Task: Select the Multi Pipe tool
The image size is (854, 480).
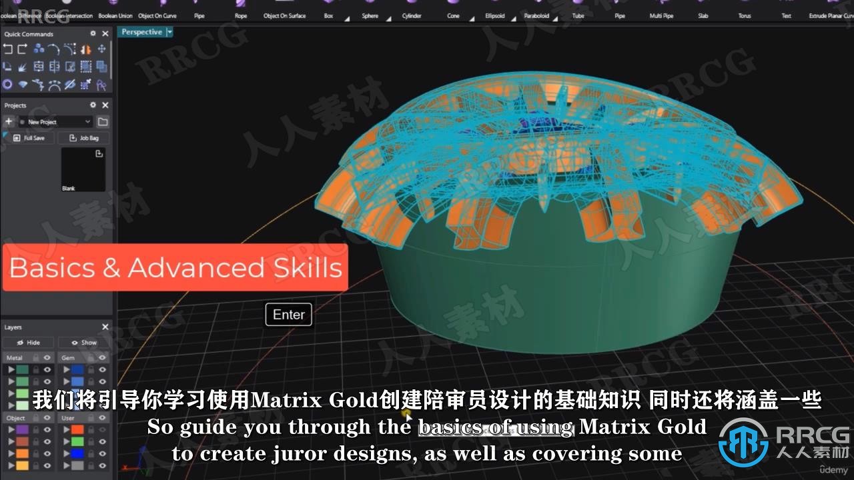Action: (661, 11)
